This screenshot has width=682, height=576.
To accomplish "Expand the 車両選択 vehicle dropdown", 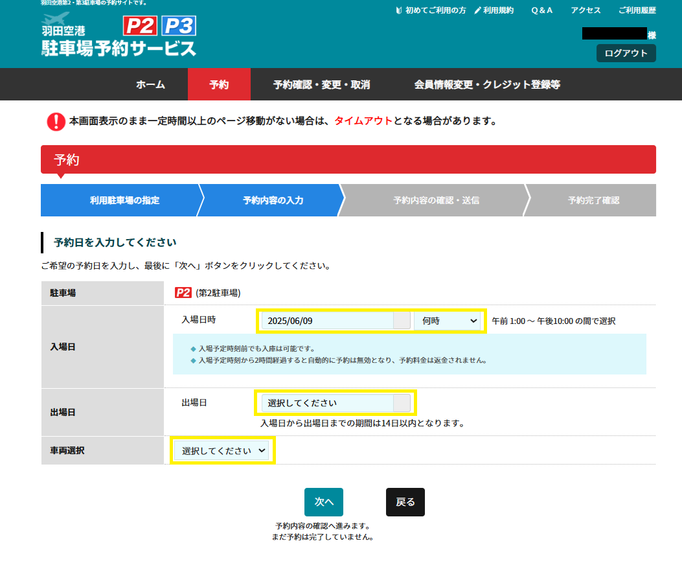I will tap(222, 450).
